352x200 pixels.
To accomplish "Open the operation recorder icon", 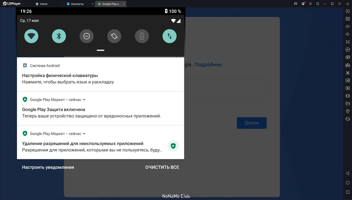I will (348, 49).
